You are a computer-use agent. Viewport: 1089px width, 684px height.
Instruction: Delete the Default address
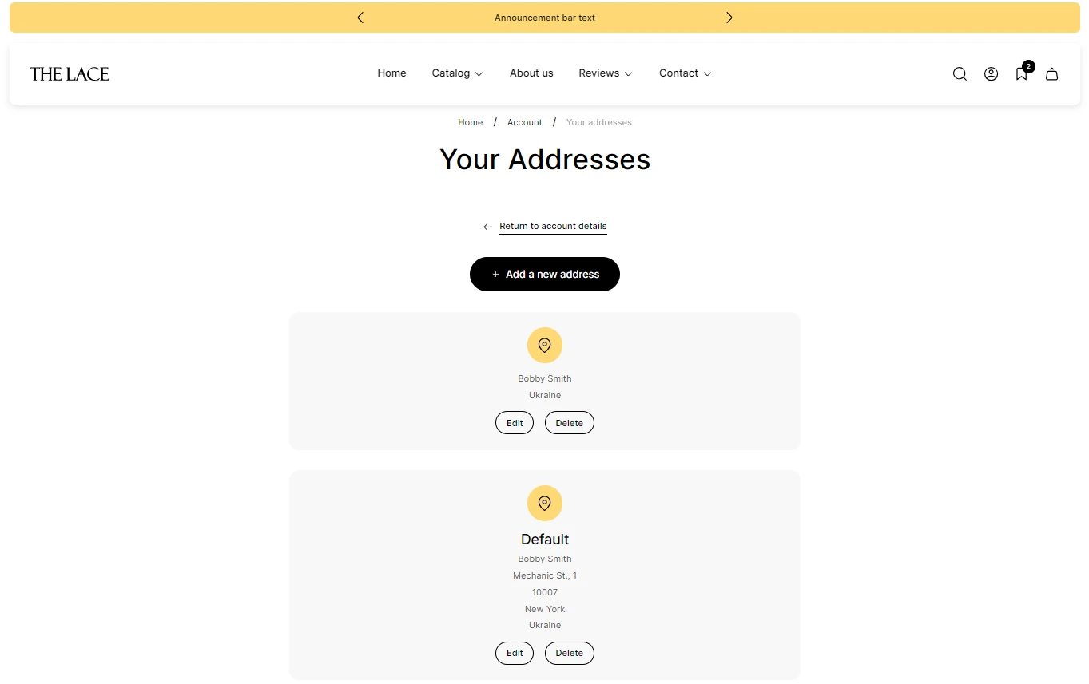pos(570,653)
